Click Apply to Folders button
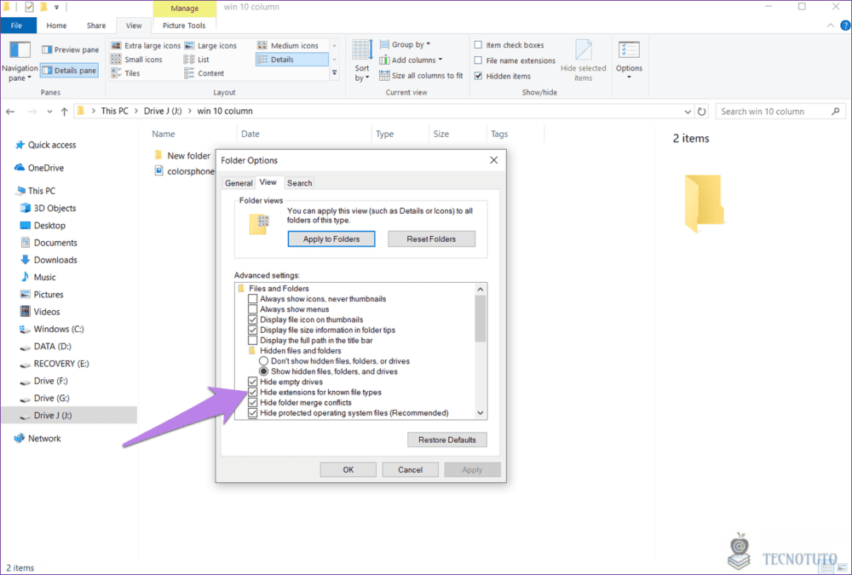Image resolution: width=852 pixels, height=575 pixels. [331, 239]
